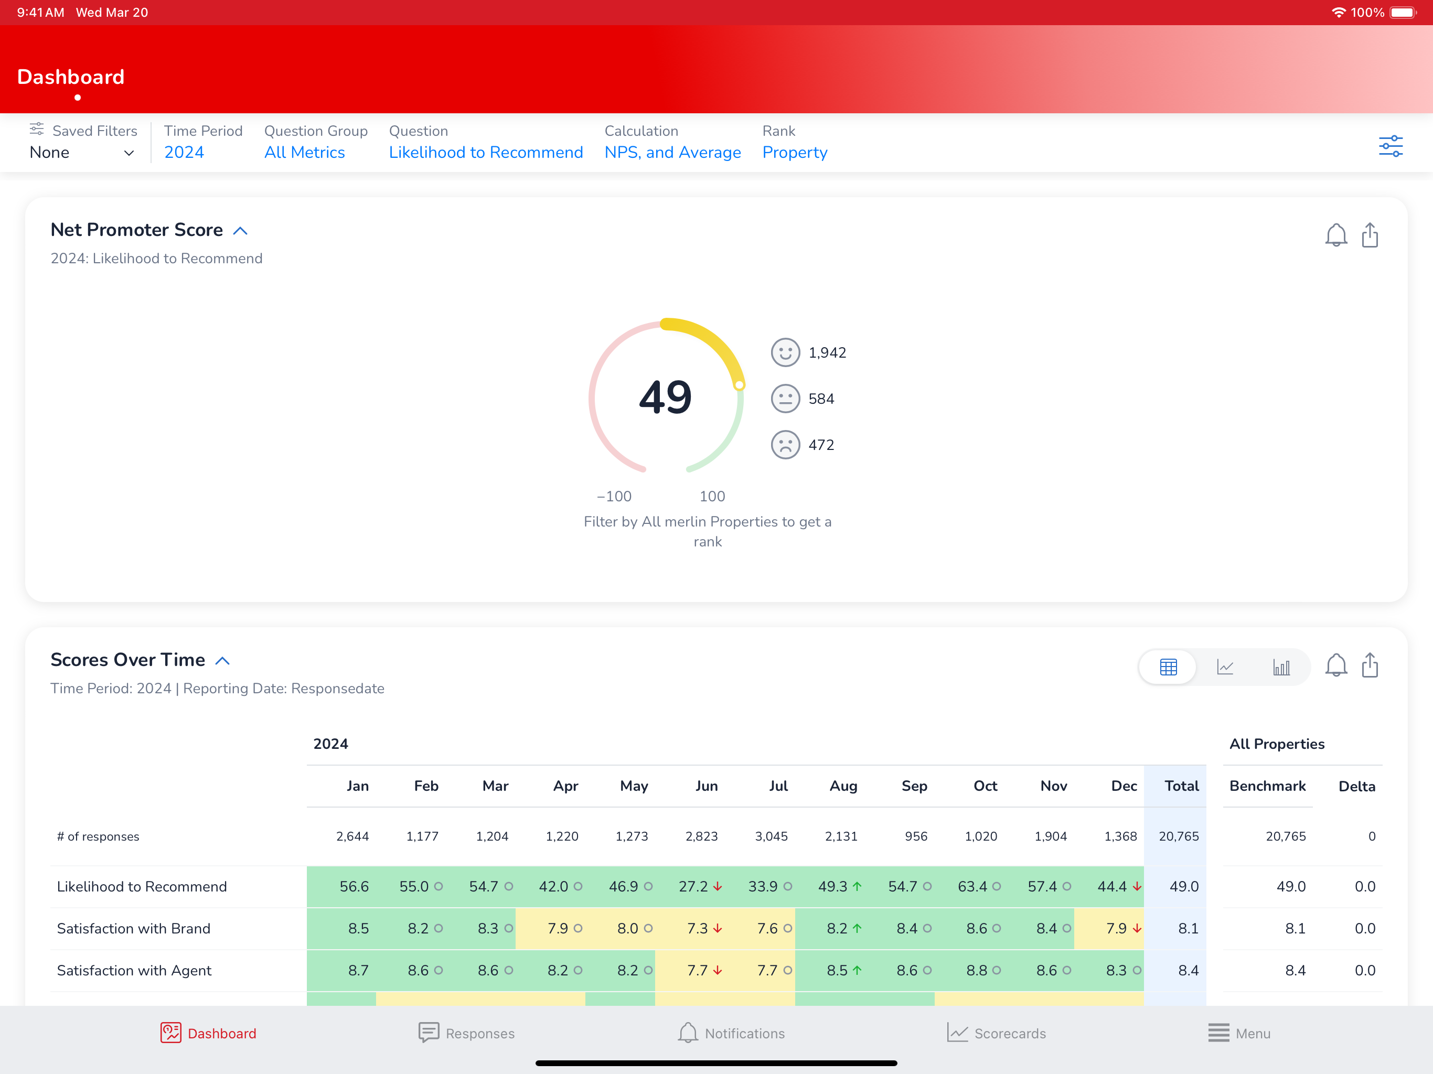Switch Scores Over Time to table view
The width and height of the screenshot is (1433, 1074).
[x=1168, y=667]
